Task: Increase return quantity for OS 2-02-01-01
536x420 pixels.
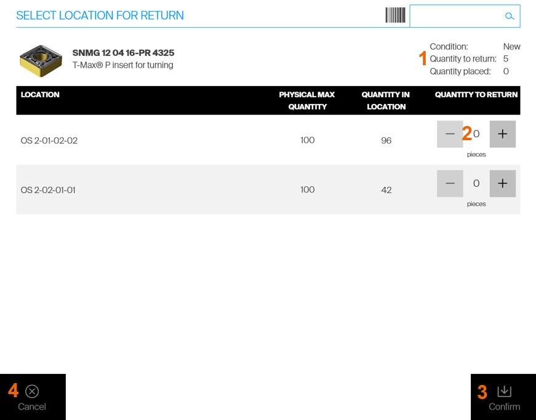Action: click(502, 183)
